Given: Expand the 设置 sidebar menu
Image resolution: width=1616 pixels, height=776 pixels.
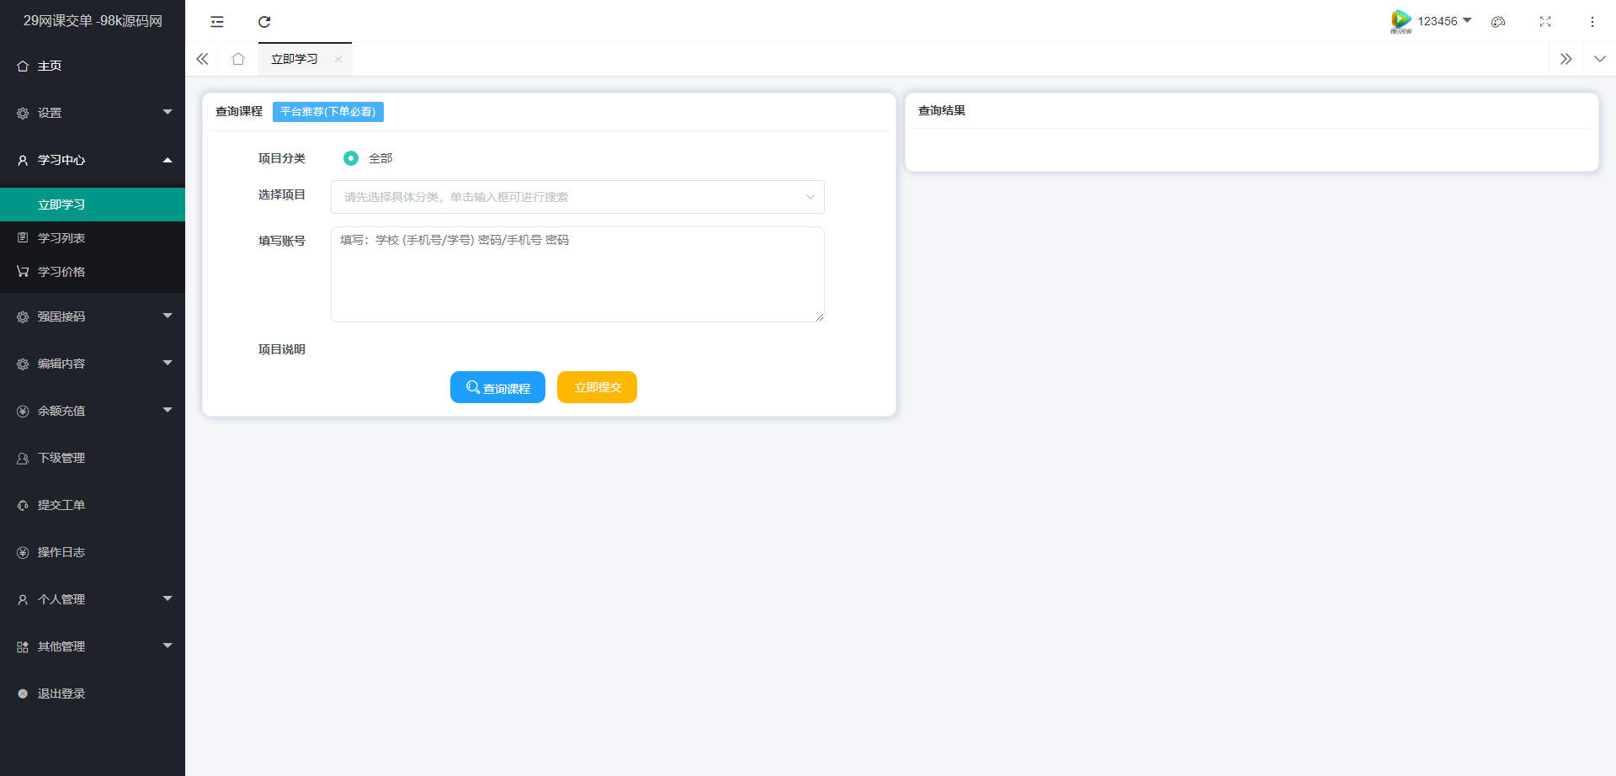Looking at the screenshot, I should pos(93,113).
